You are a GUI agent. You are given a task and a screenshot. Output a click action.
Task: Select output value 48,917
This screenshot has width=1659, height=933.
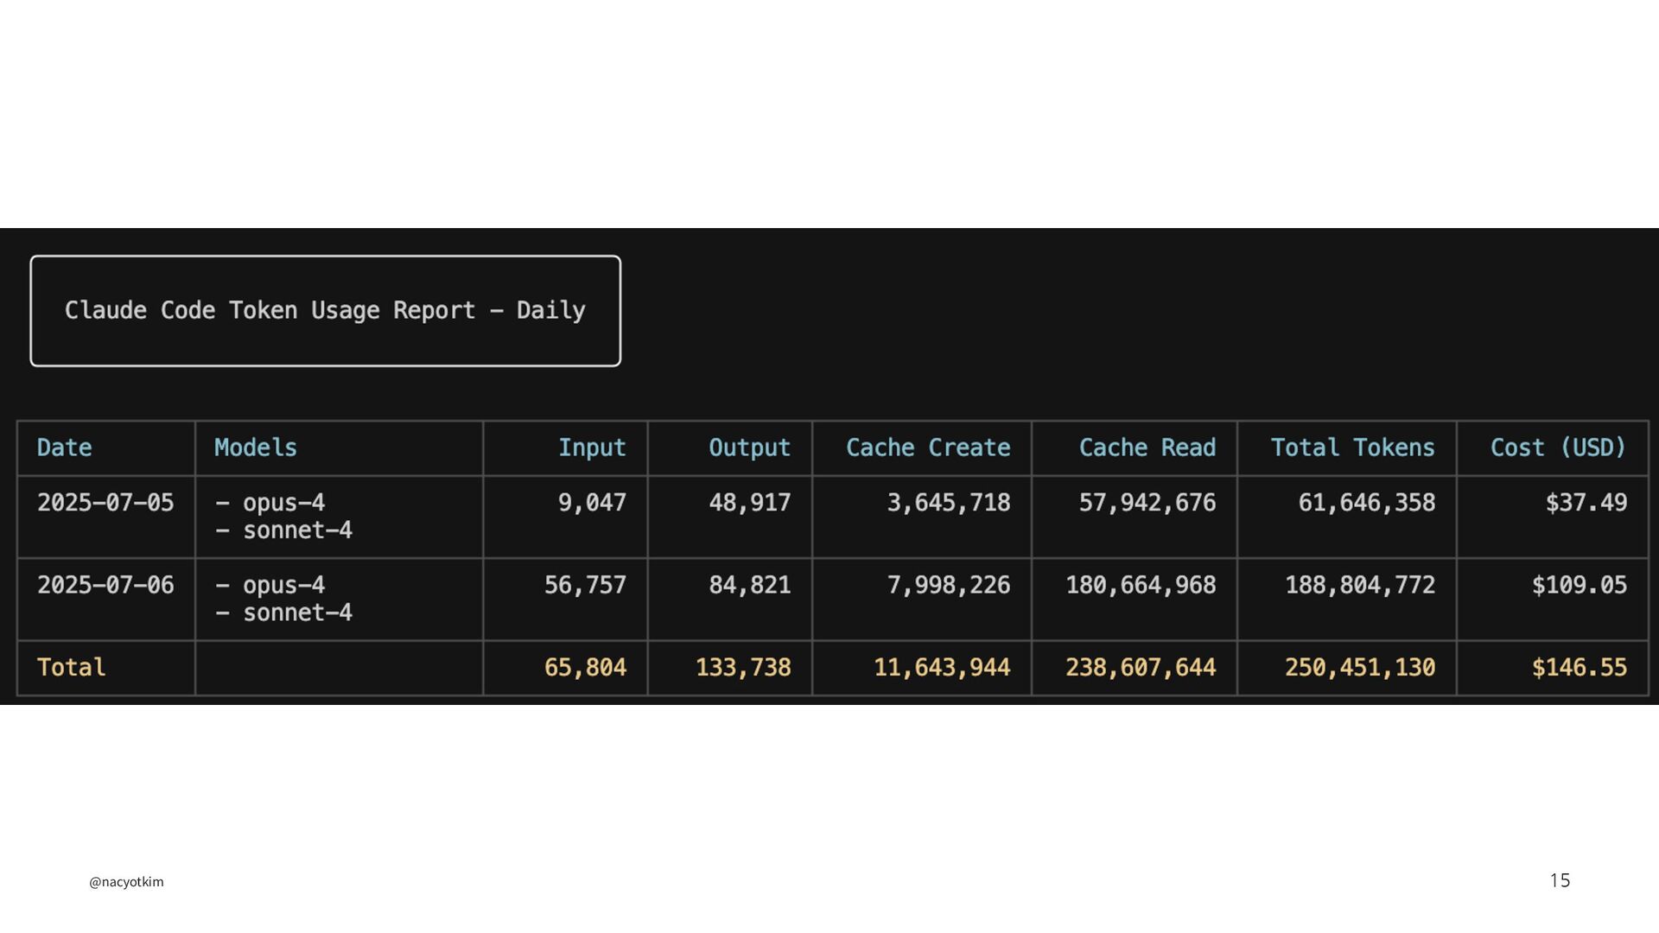click(749, 503)
